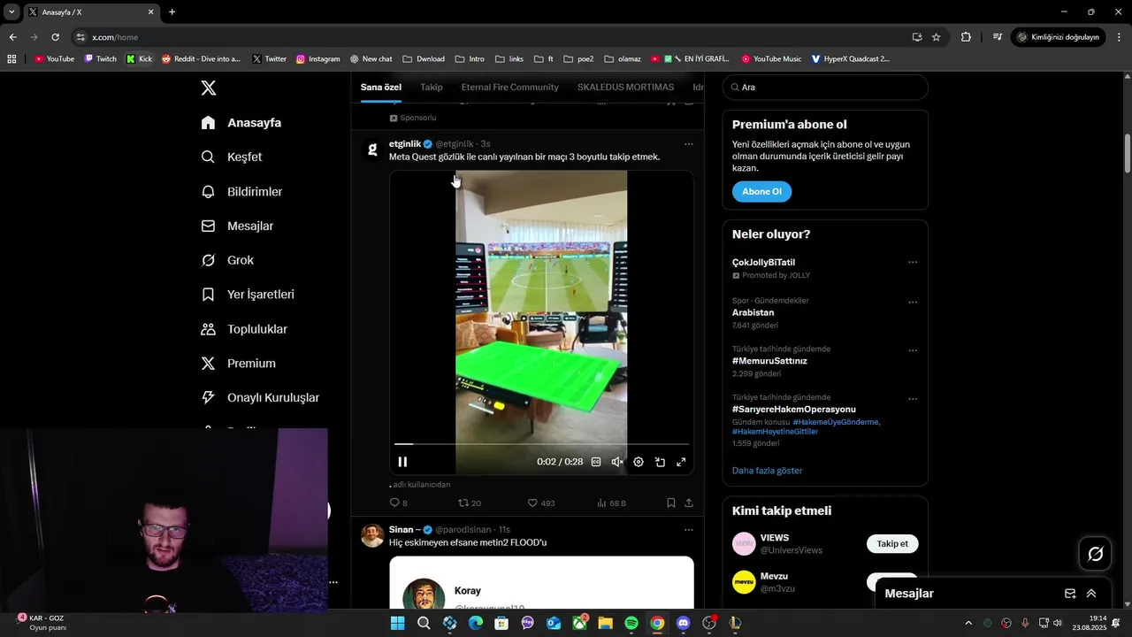Open the floating Grok button
Viewport: 1132px width, 637px height.
1096,554
